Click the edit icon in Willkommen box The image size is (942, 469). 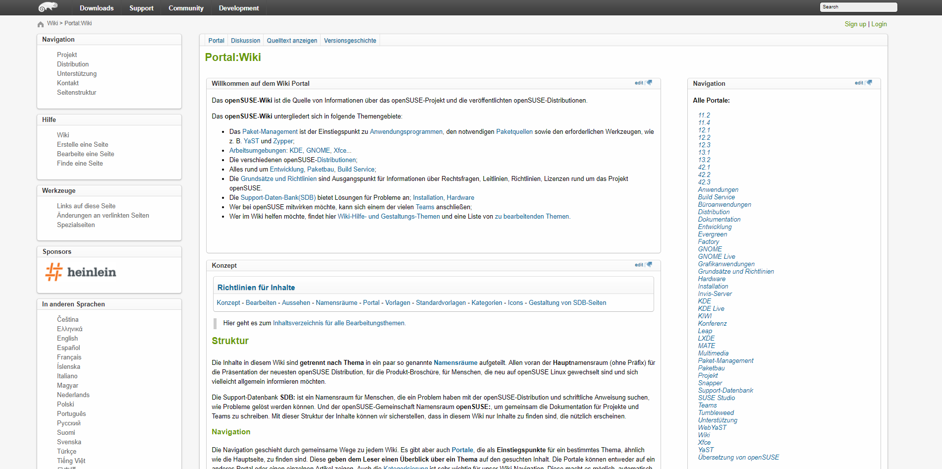(x=649, y=83)
